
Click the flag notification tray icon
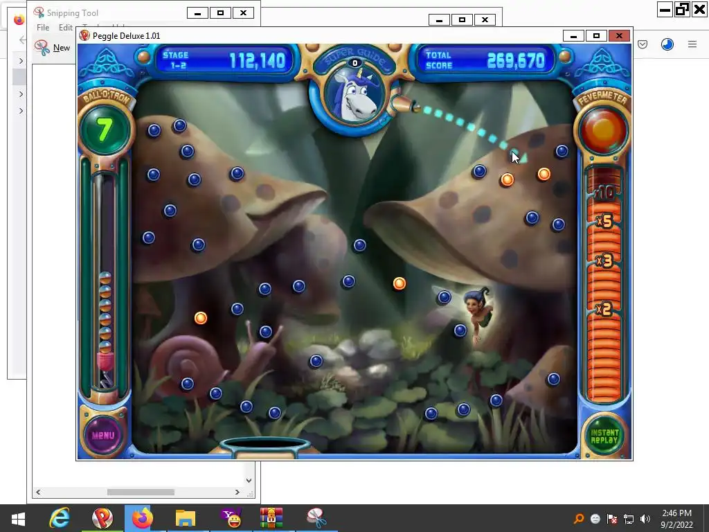(612, 519)
